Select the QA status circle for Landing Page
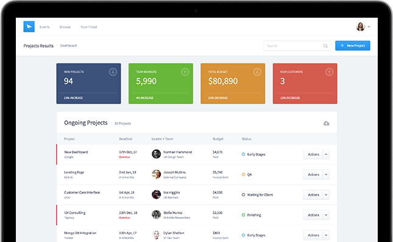This screenshot has width=393, height=242. coord(243,174)
